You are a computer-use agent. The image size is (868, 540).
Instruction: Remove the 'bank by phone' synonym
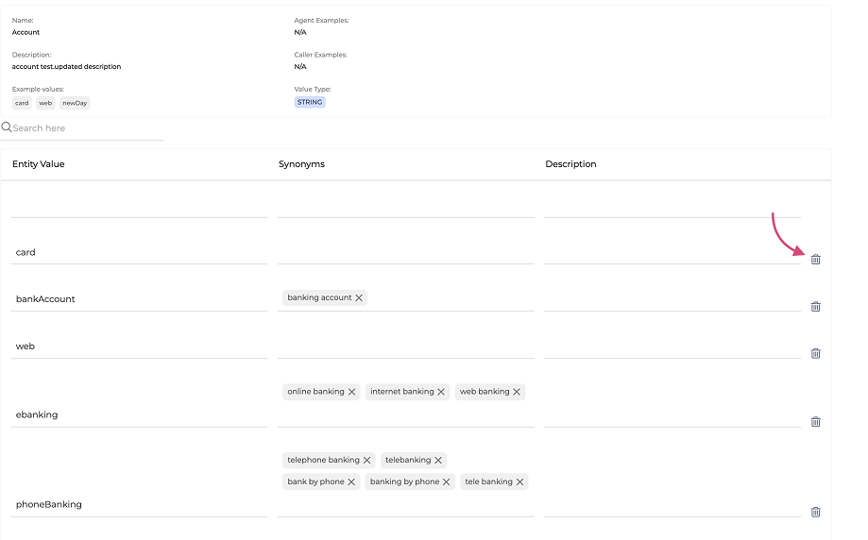351,482
